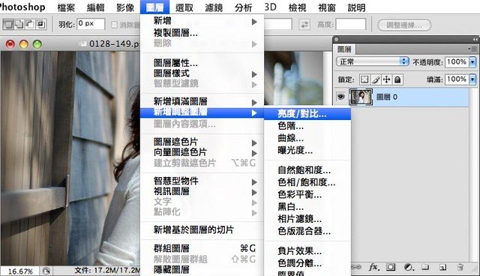Open the new adjustment layer half-circle icon
The width and height of the screenshot is (480, 276).
[408, 267]
